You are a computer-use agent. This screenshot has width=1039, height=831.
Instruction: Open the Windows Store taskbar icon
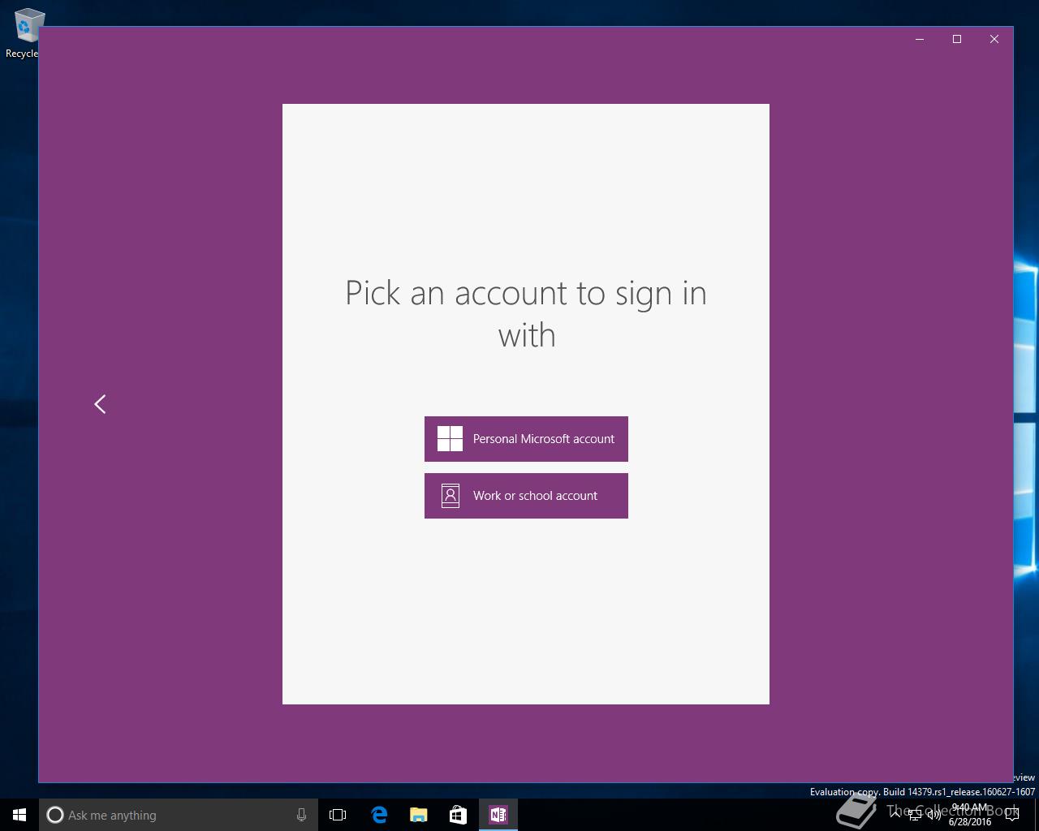[x=458, y=815]
